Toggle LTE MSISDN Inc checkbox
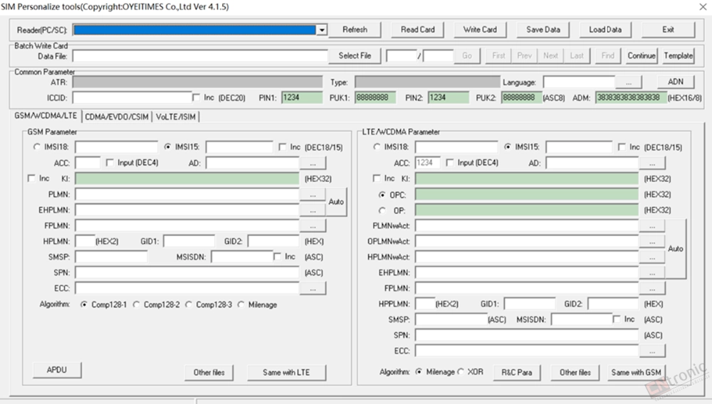 point(616,319)
